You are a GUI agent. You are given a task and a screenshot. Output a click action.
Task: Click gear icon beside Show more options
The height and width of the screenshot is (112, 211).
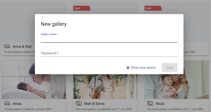click(128, 68)
